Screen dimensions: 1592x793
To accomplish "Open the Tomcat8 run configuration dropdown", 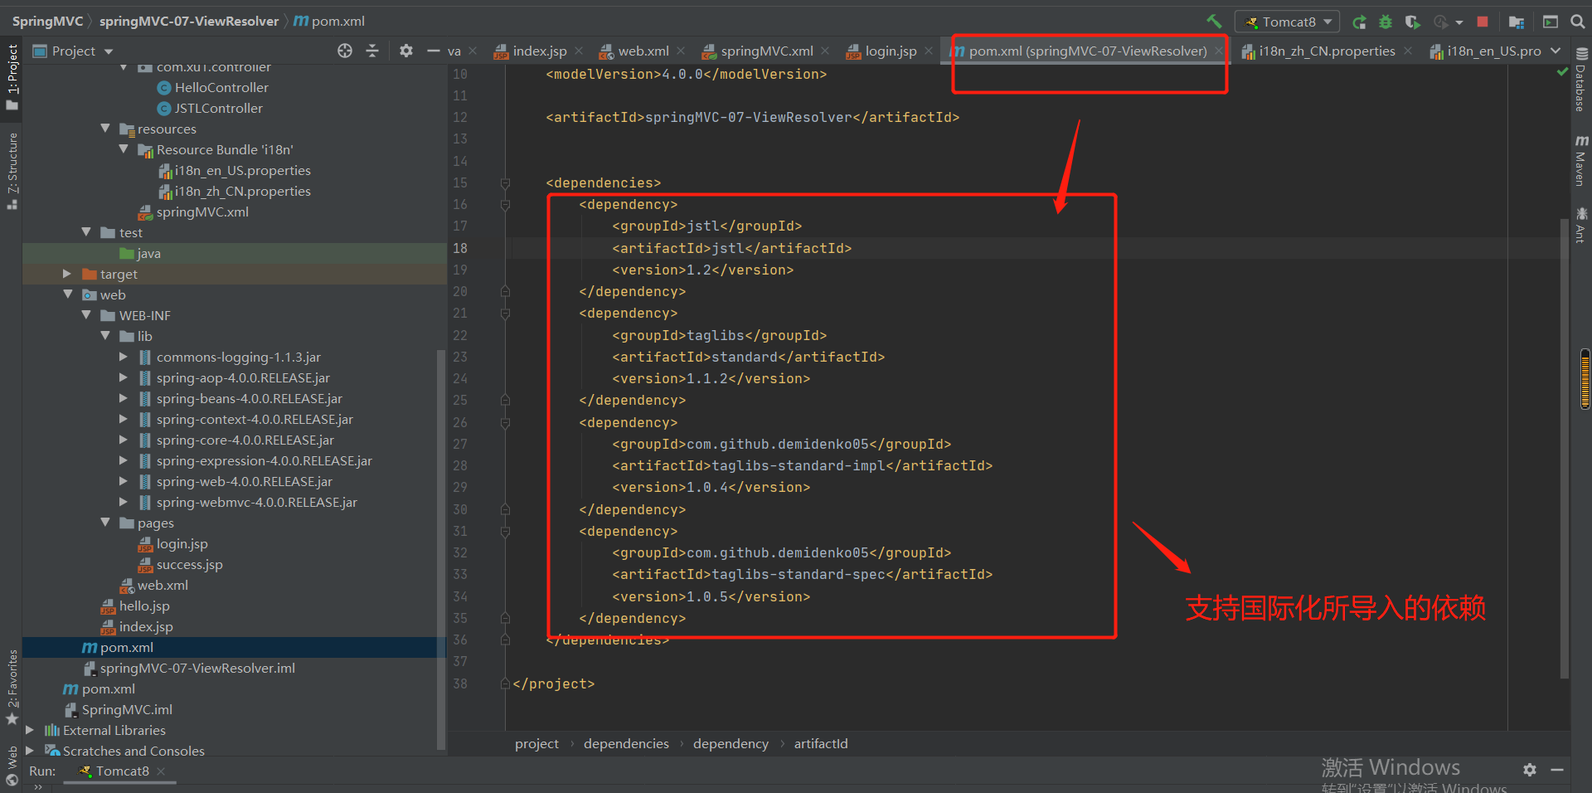I will tap(1288, 22).
